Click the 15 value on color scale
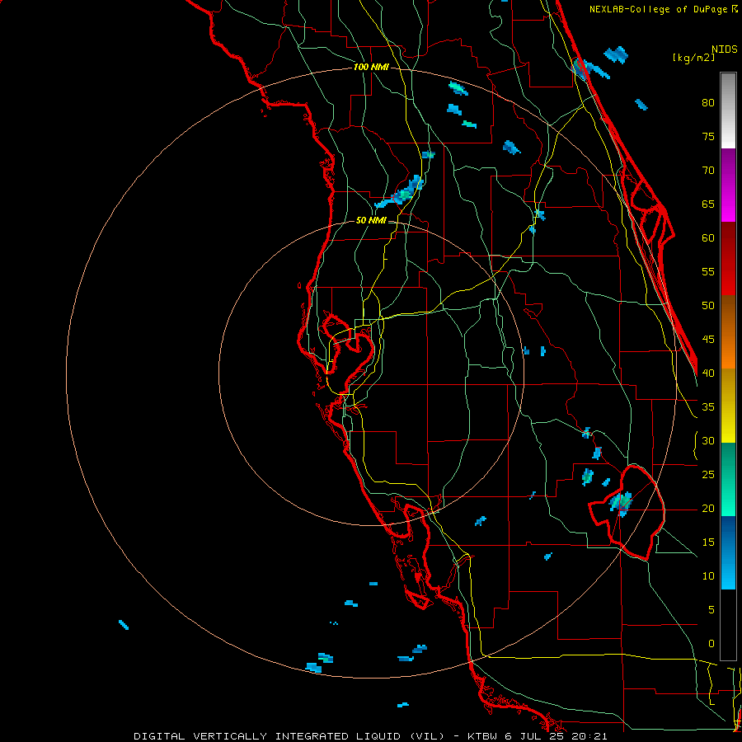 (x=708, y=542)
